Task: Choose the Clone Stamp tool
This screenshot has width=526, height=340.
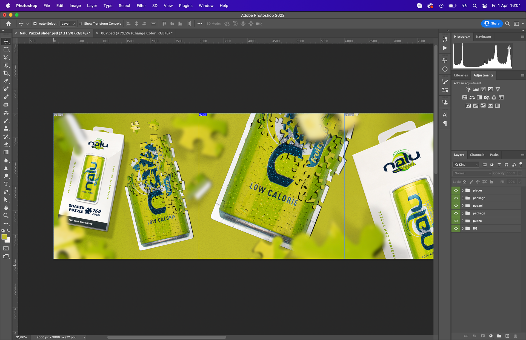Action: coord(6,128)
